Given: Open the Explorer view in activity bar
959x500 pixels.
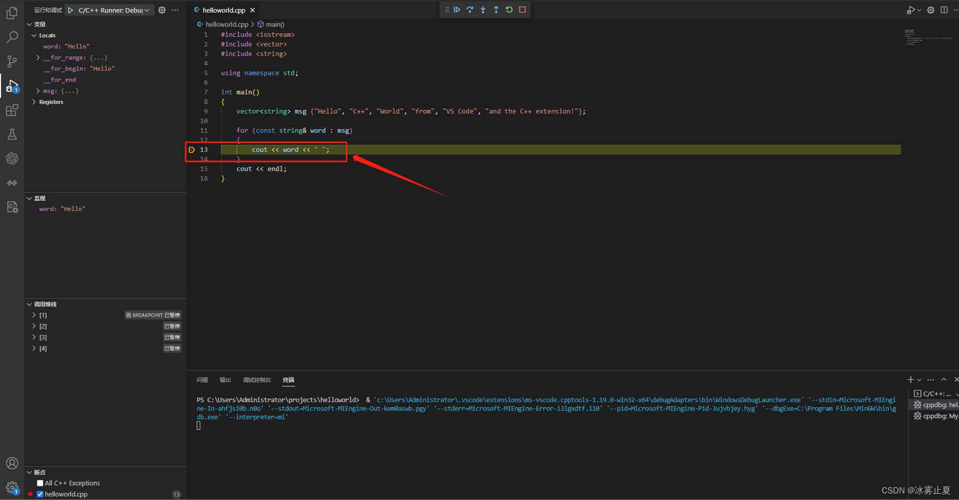Looking at the screenshot, I should coord(12,13).
